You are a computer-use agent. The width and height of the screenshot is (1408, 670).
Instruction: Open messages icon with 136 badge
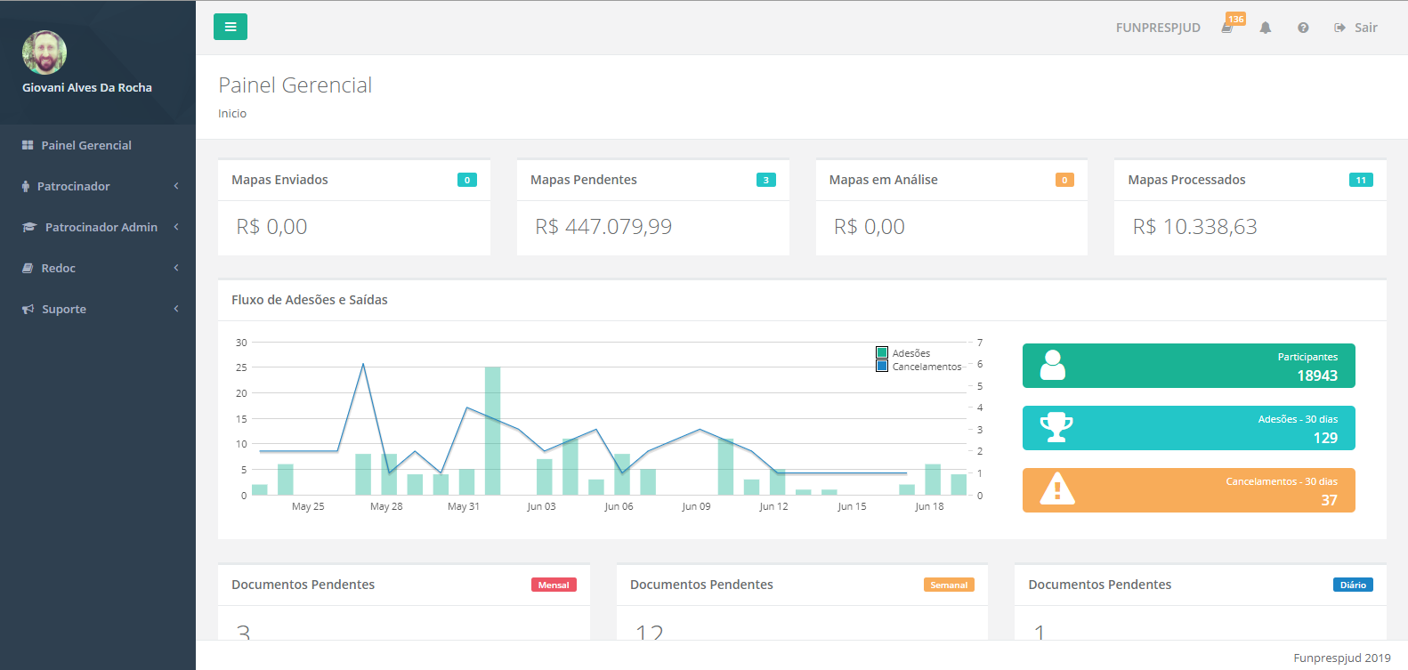tap(1227, 28)
